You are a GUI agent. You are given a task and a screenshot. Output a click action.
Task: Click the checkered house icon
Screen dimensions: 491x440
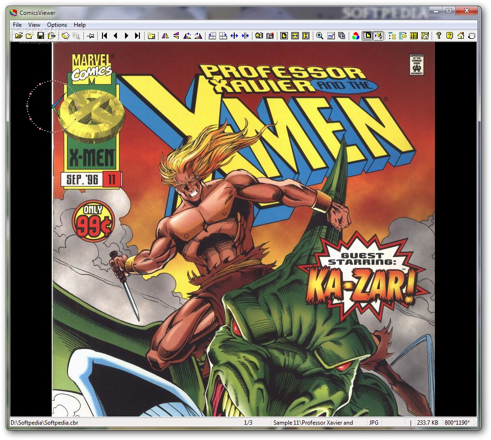(x=424, y=36)
